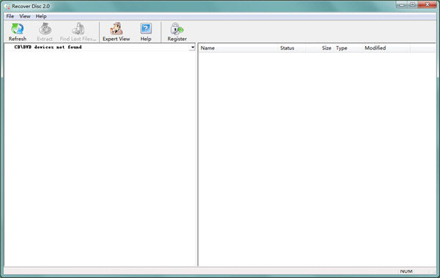Select the 'CD\DVD devices not found' combo box
Viewport: 440px width, 278px height.
[100, 48]
